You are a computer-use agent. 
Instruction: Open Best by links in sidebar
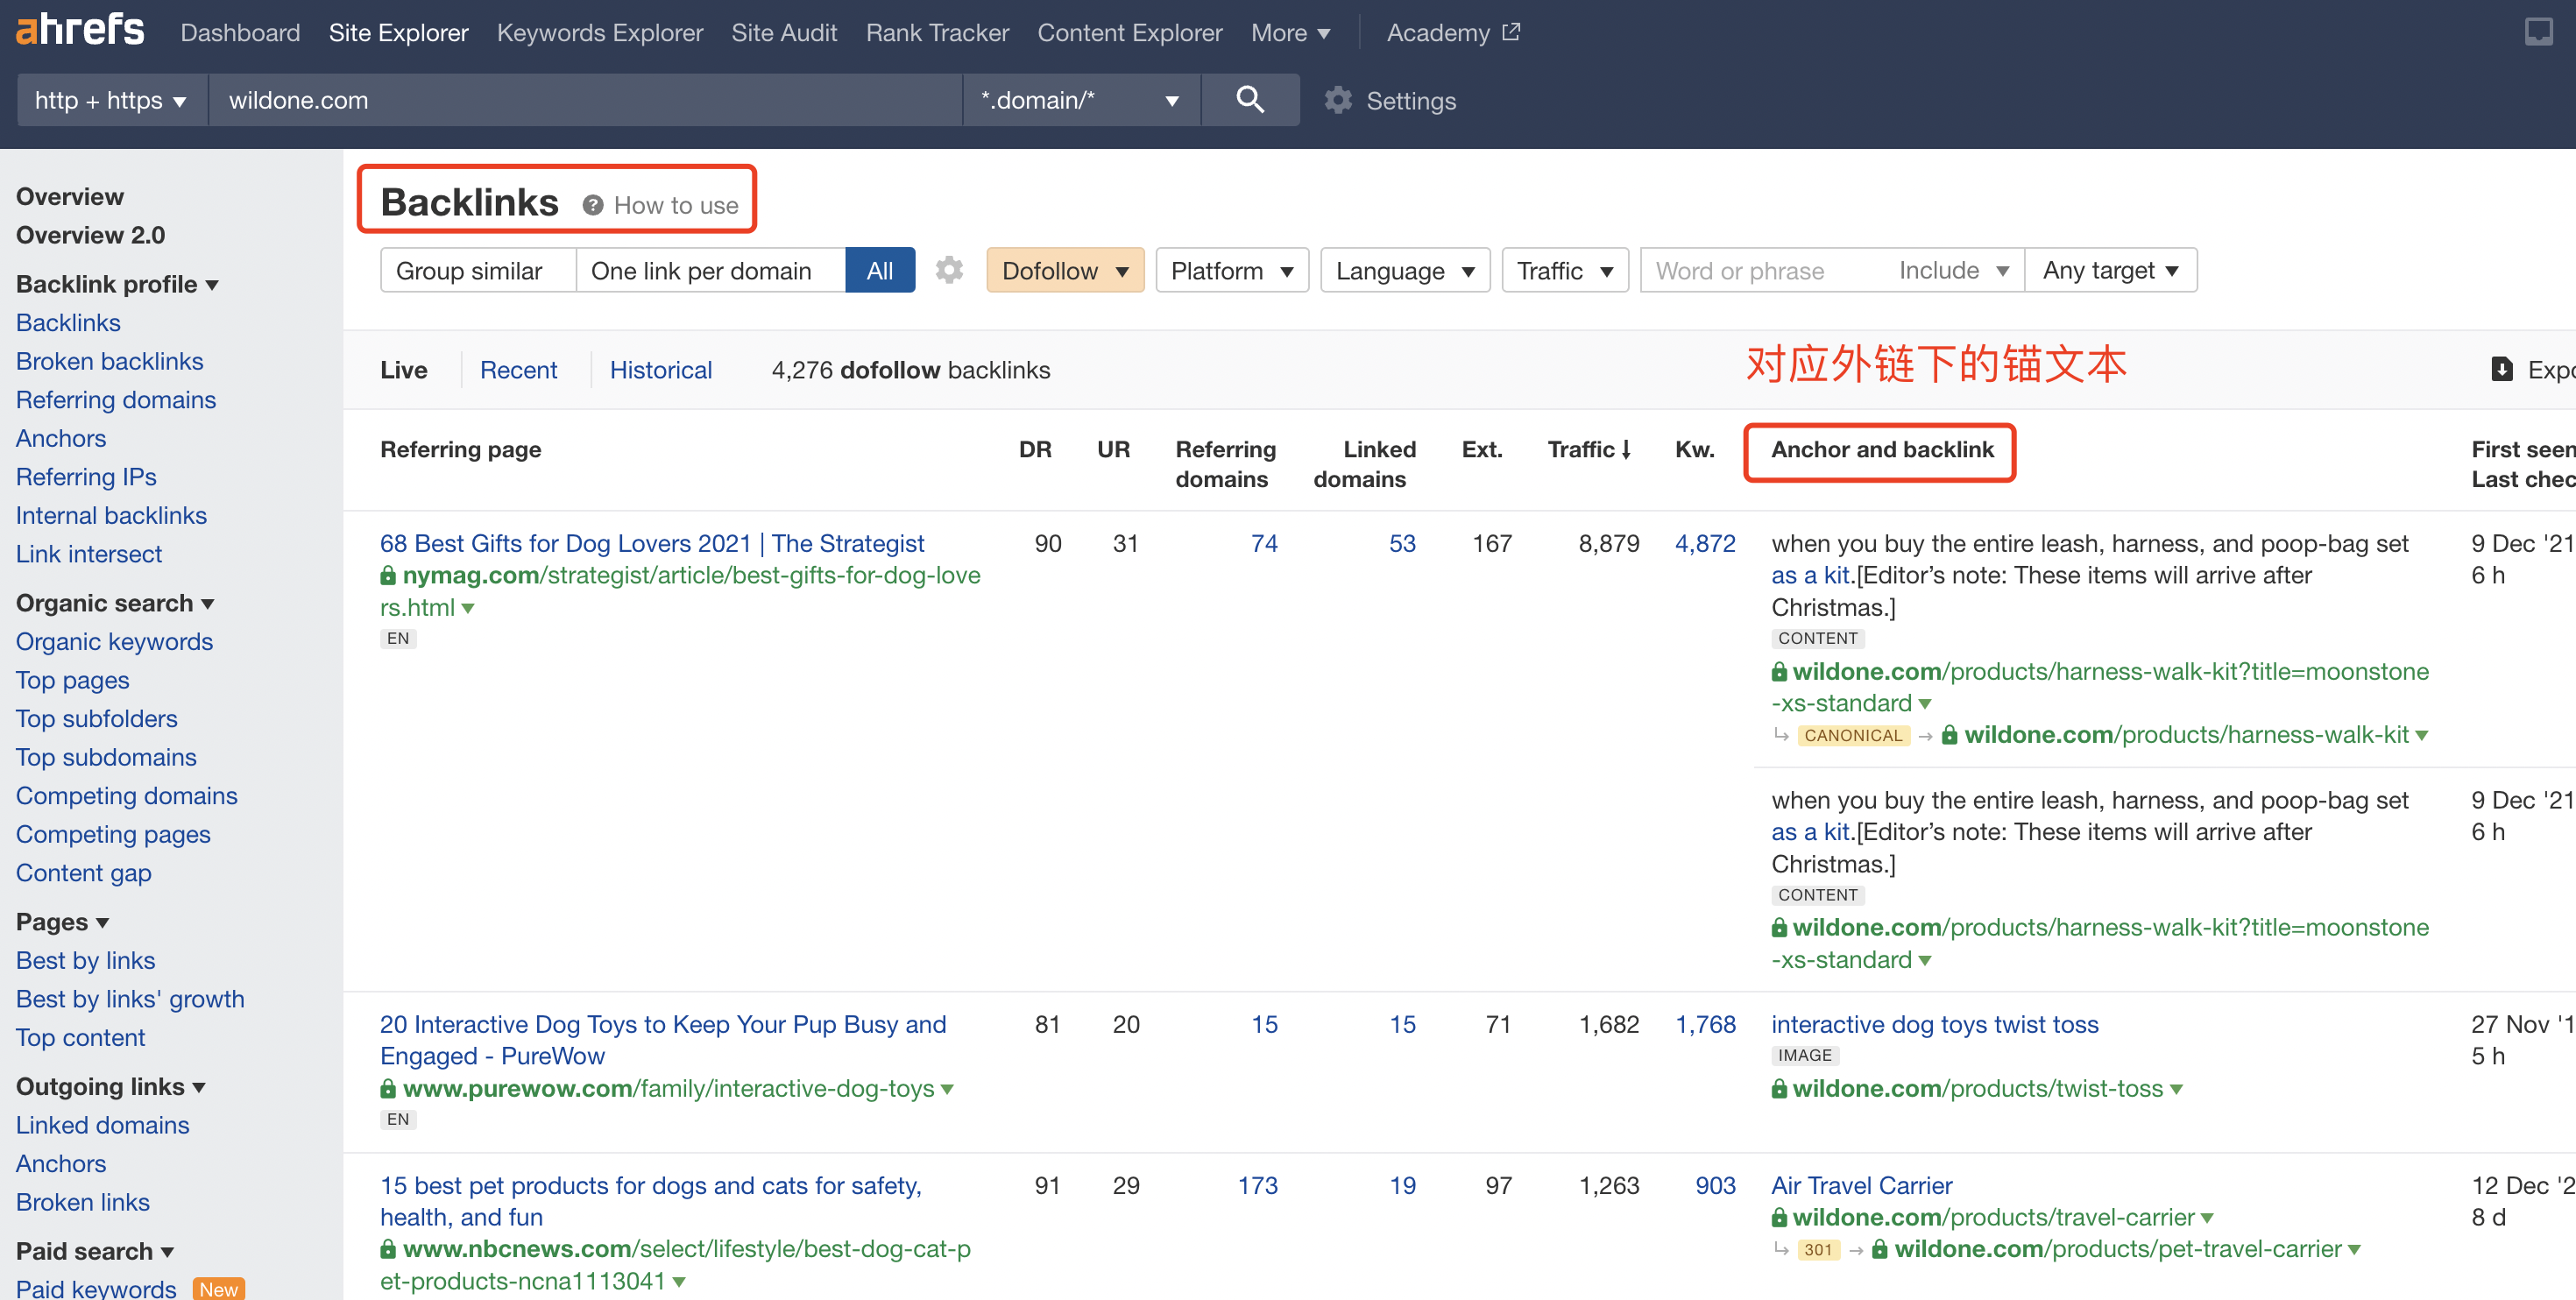click(x=86, y=961)
